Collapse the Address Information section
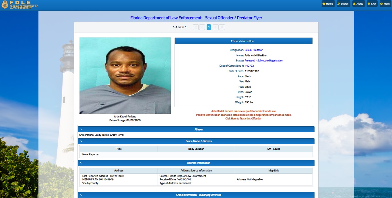 pos(196,163)
